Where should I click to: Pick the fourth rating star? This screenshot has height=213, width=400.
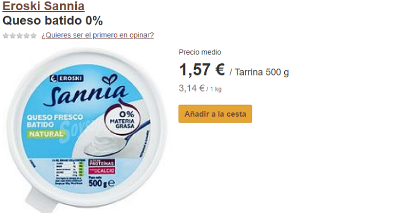click(x=26, y=36)
